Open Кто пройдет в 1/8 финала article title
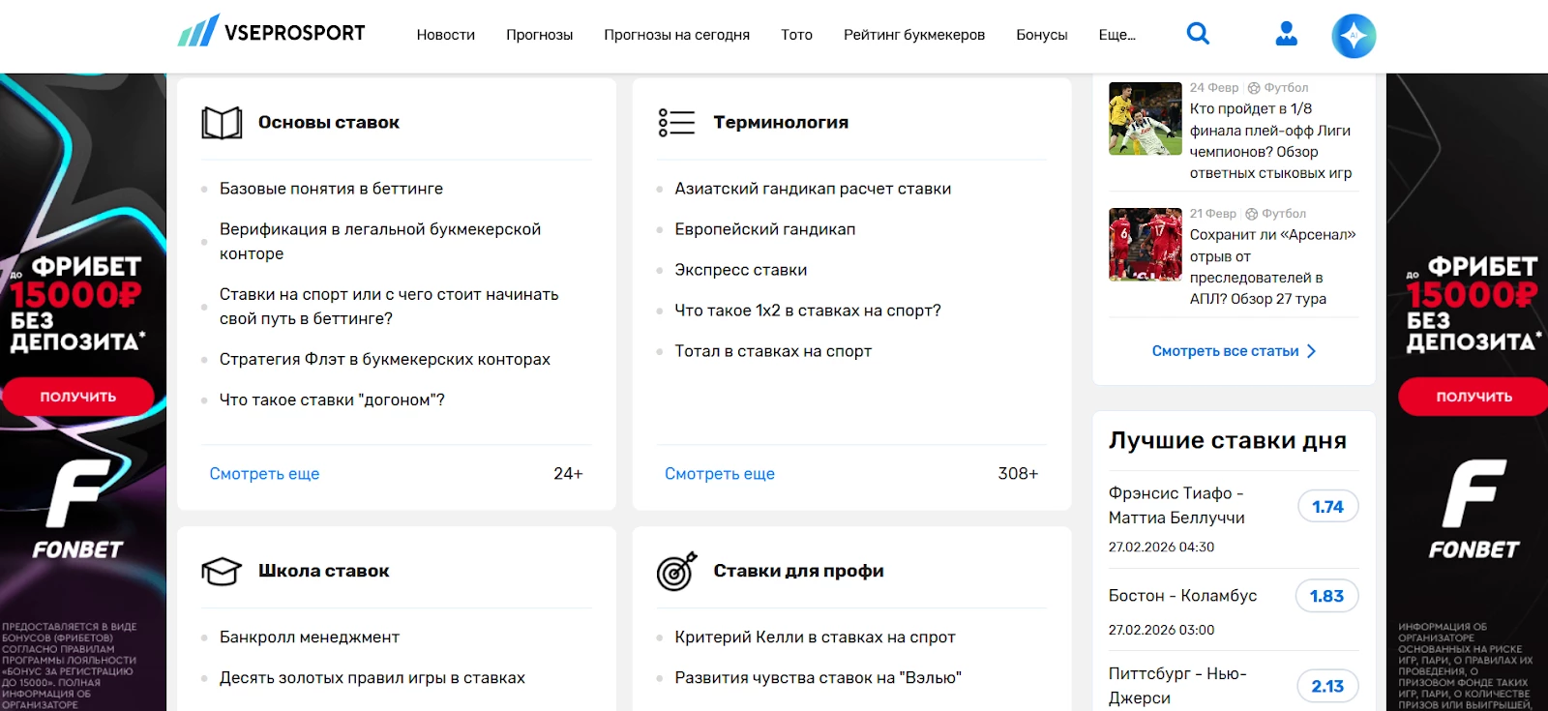Viewport: 1548px width, 711px height. (x=1271, y=141)
